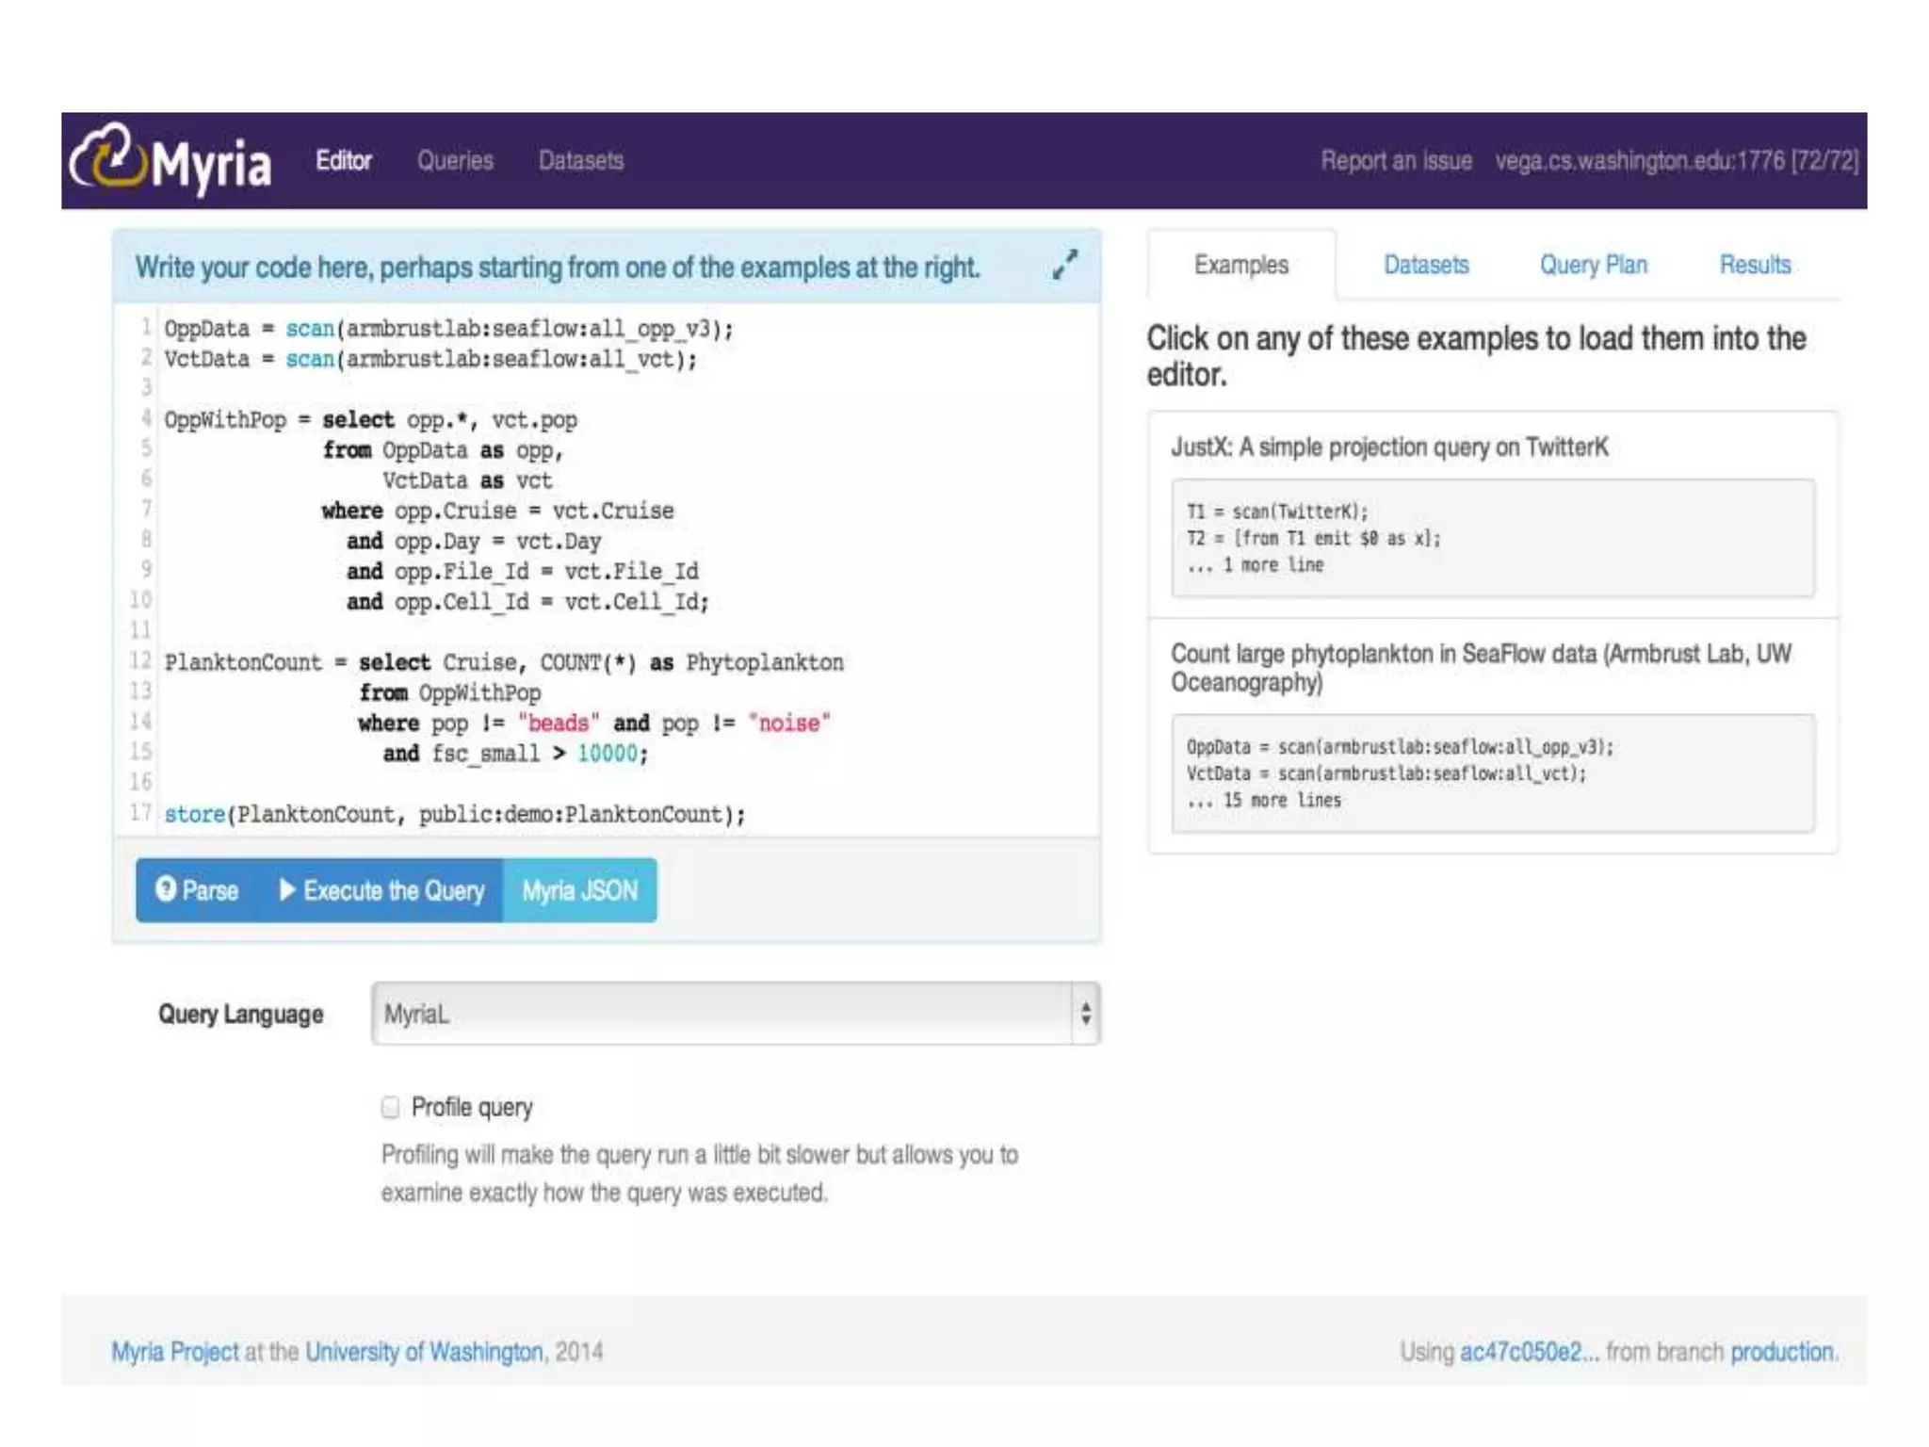1929x1447 pixels.
Task: Enable the Profile query checkbox
Action: tap(390, 1107)
